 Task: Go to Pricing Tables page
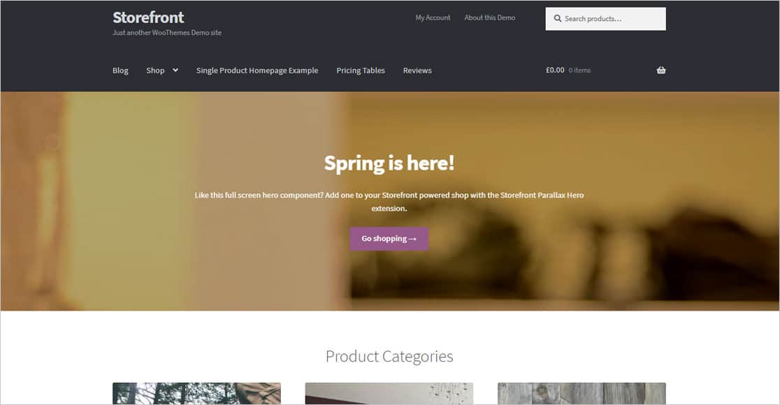(361, 71)
